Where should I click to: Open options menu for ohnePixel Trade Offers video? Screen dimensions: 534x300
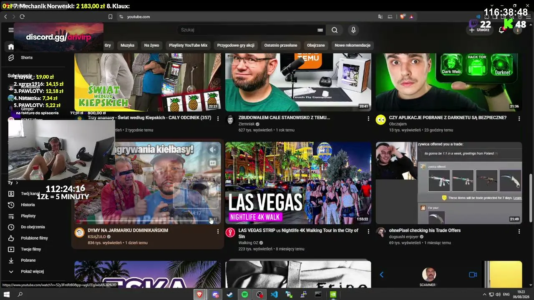click(x=519, y=232)
